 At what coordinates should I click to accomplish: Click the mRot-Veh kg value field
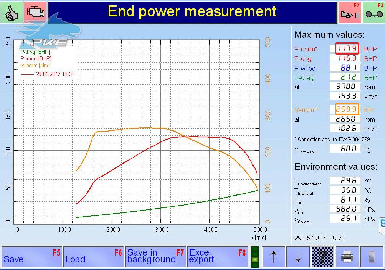345,148
